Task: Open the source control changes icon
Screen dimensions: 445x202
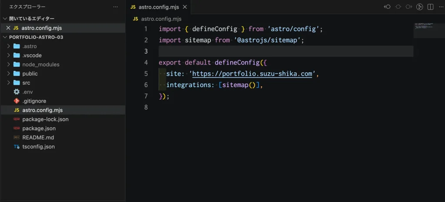Action: click(420, 7)
